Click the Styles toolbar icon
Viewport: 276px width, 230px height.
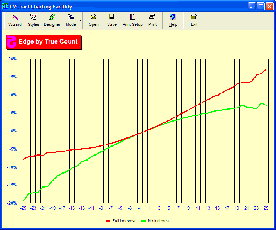click(34, 20)
